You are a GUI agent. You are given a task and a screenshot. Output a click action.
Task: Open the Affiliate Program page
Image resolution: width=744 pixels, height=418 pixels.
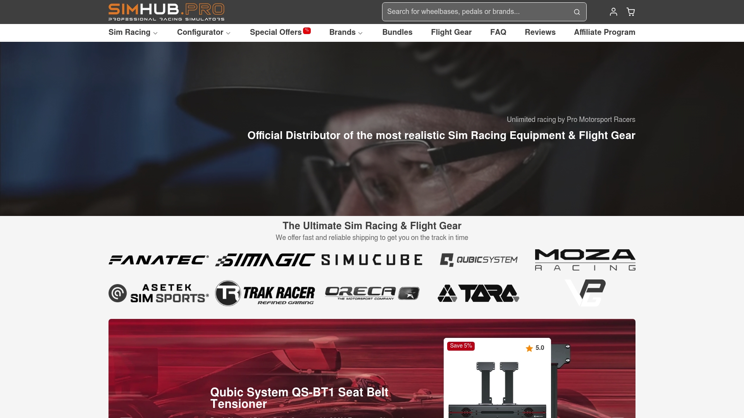pyautogui.click(x=604, y=33)
